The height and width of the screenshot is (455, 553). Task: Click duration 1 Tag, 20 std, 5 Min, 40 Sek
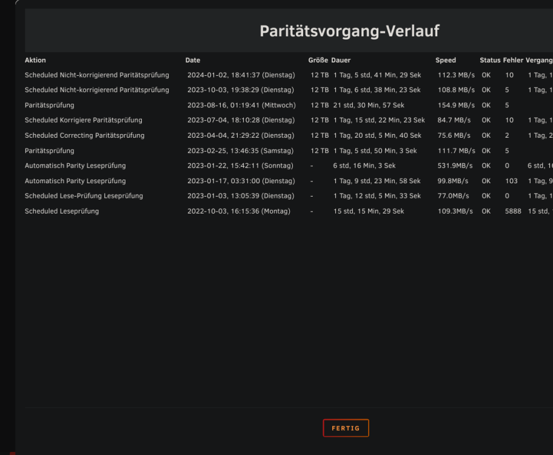(x=377, y=135)
